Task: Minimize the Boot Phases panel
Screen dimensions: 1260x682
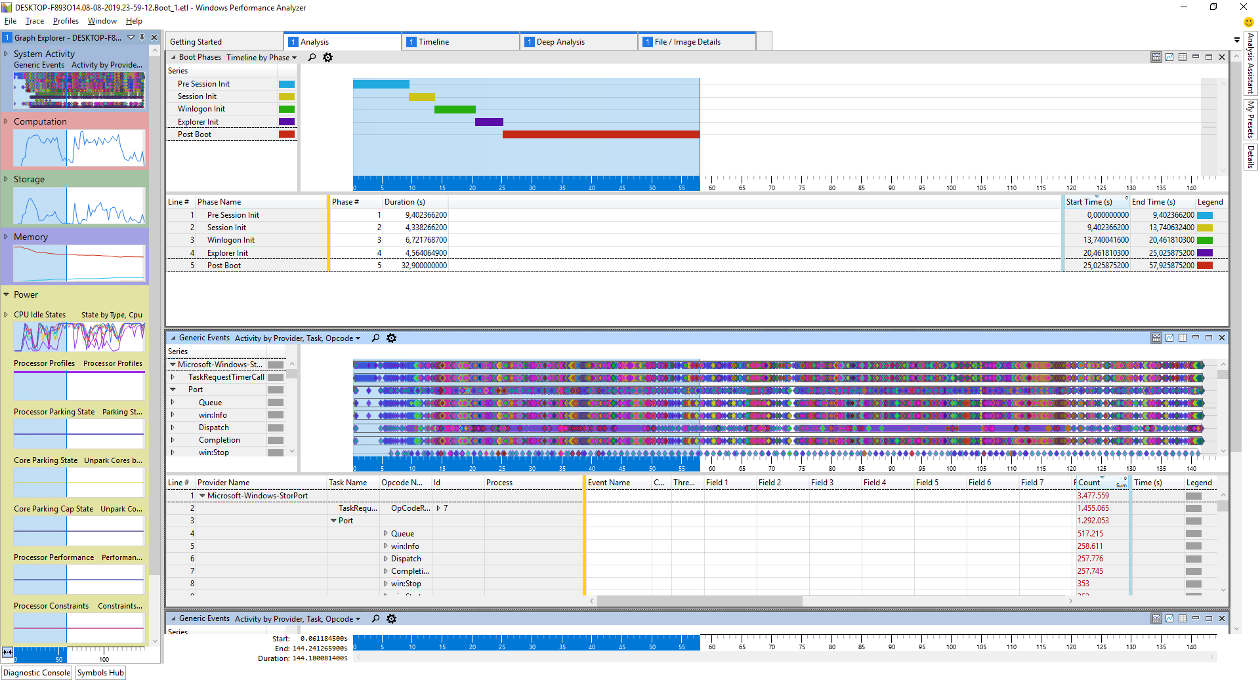Action: click(x=1196, y=57)
